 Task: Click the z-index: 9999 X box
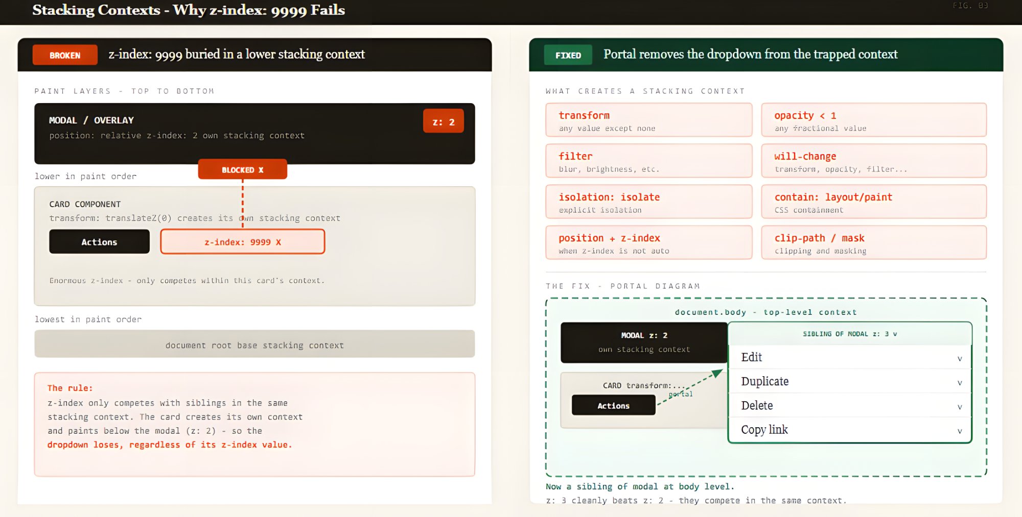click(242, 242)
